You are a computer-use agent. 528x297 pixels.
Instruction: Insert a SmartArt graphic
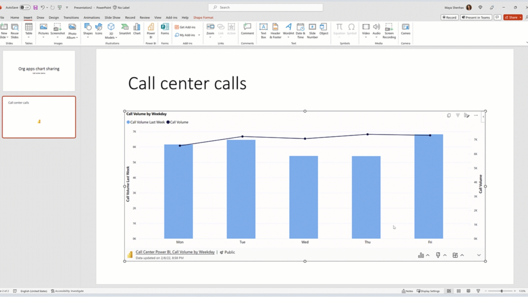click(125, 29)
